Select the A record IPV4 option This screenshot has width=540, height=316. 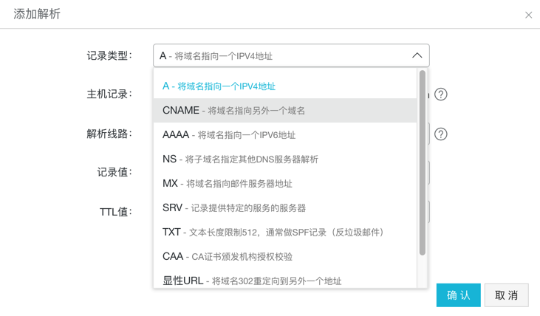pos(219,86)
